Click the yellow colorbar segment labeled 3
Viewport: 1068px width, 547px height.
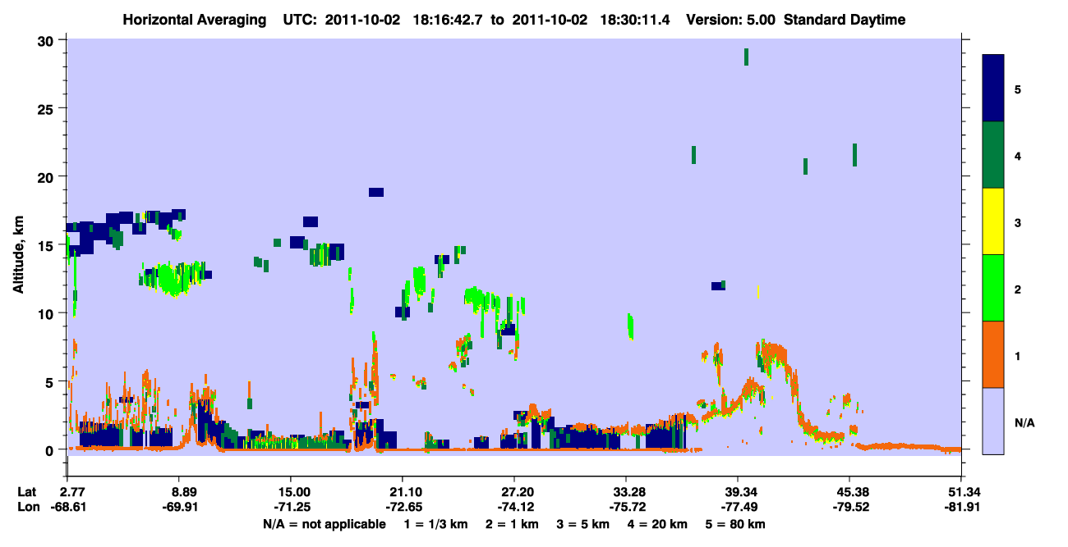tap(993, 221)
